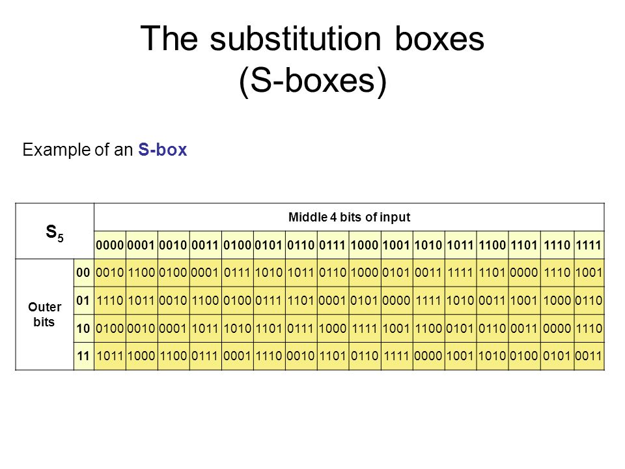Select column header 1010
The width and height of the screenshot is (625, 469).
click(429, 245)
